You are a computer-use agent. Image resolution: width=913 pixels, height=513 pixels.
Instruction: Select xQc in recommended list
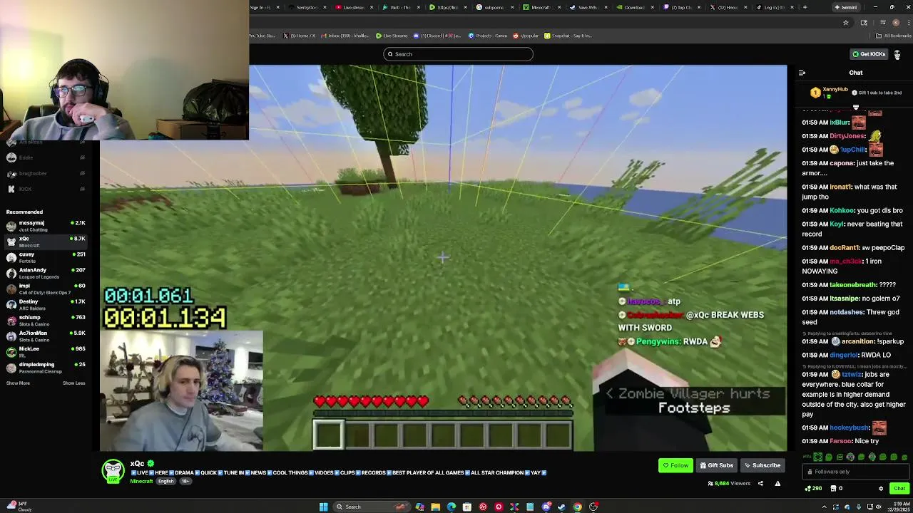click(x=46, y=242)
